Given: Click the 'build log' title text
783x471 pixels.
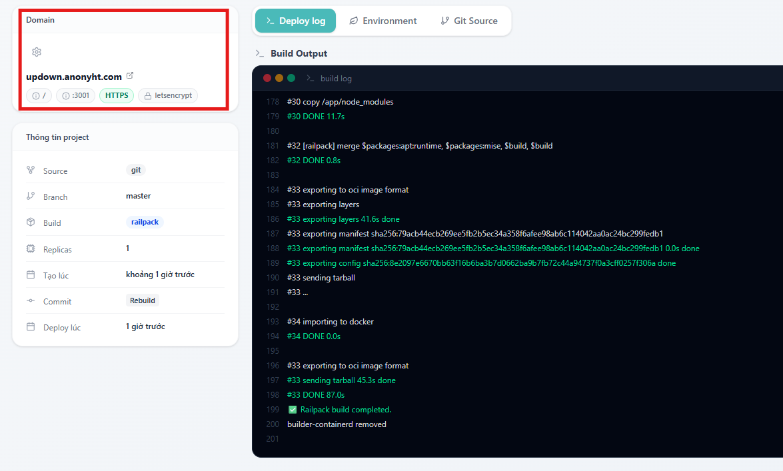Looking at the screenshot, I should [336, 79].
